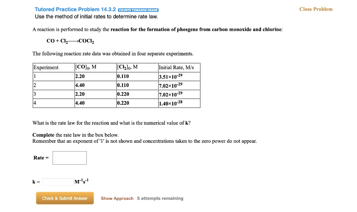Click the k value input field
Screen dimensions: 357x212
click(58, 182)
